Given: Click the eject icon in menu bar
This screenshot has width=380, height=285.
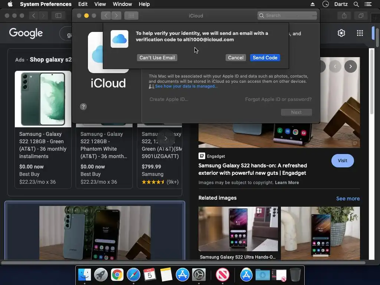Looking at the screenshot, I should (312, 4).
